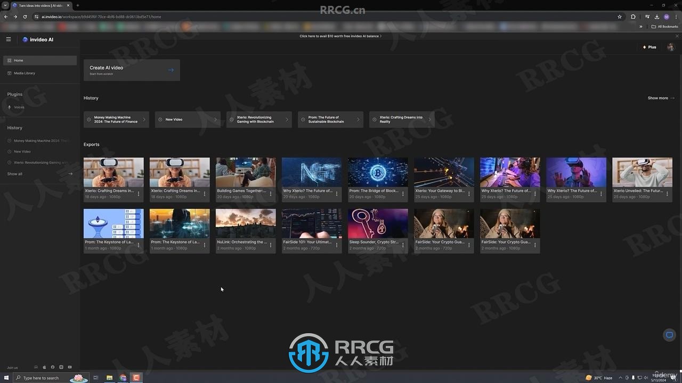Open Xterio: Your Gateway export thumbnail
This screenshot has width=682, height=383.
[x=444, y=172]
